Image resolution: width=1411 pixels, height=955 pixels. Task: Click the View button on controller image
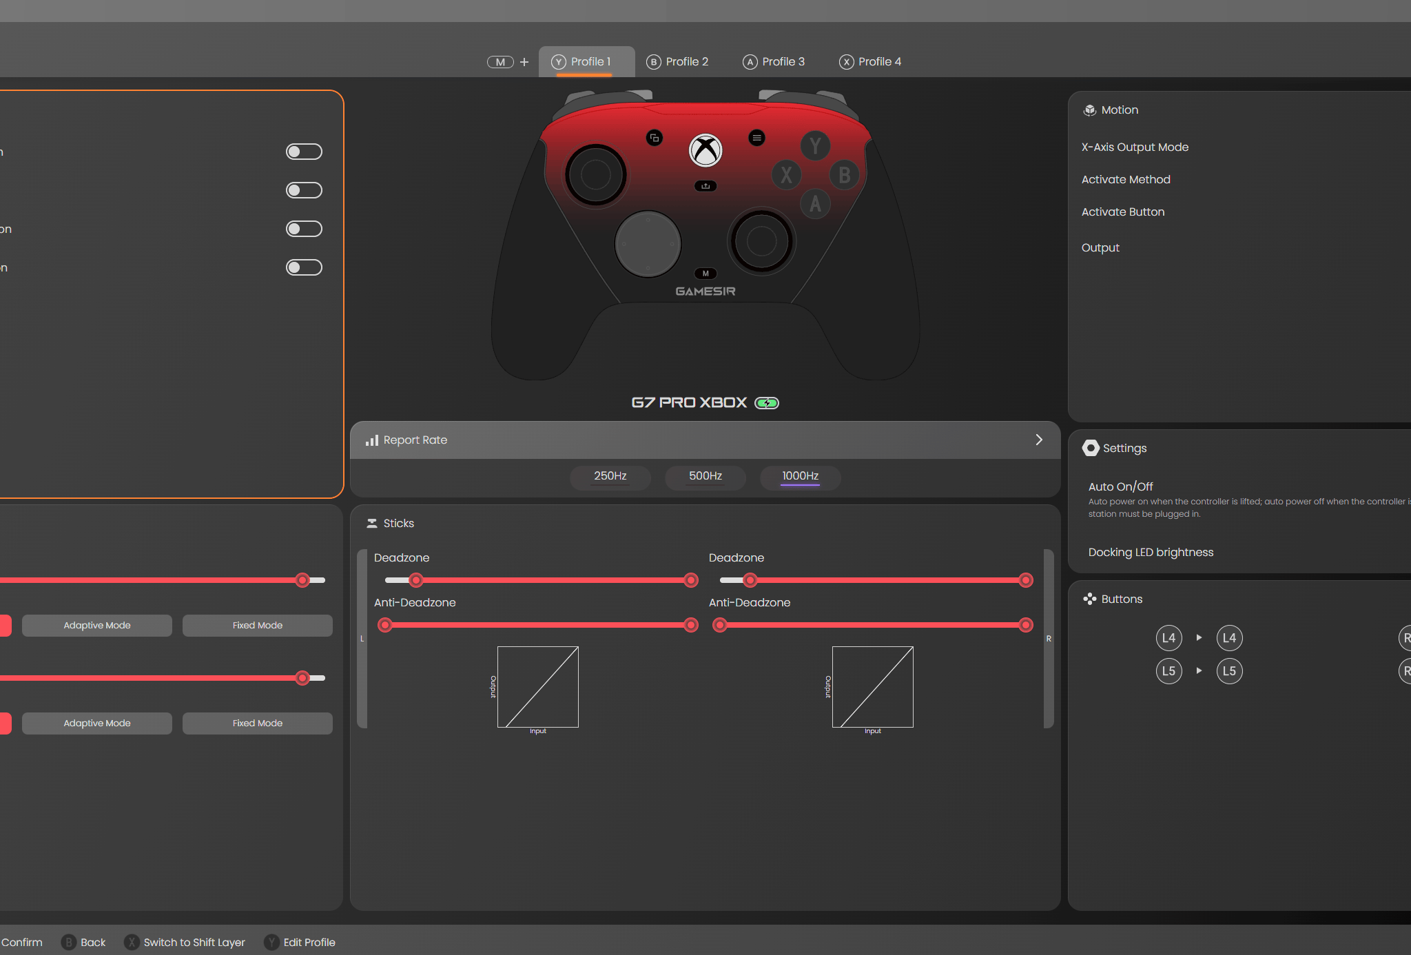(655, 138)
